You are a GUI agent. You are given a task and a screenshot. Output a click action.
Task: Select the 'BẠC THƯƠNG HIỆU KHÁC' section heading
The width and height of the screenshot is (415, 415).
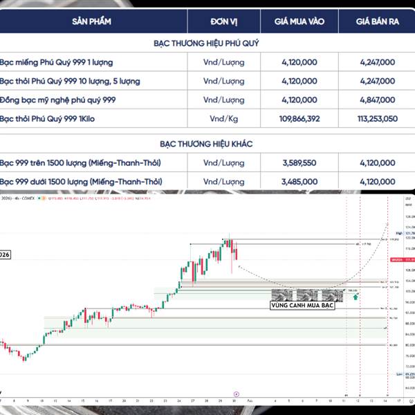coord(206,144)
